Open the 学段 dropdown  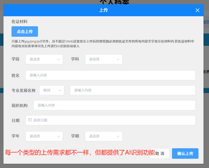(x=44, y=59)
